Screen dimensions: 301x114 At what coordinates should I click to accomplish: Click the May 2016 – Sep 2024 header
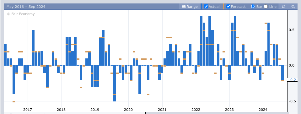pos(26,7)
